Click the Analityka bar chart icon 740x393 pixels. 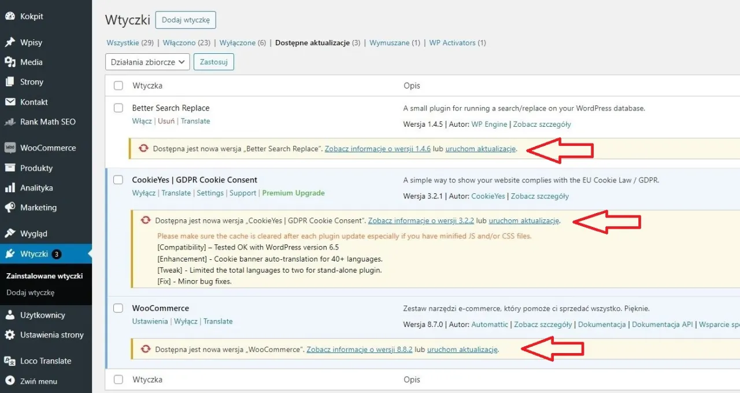point(10,188)
